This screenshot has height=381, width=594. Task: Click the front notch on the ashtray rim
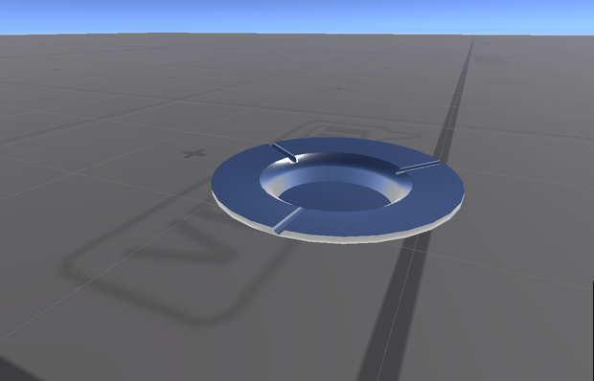[289, 220]
